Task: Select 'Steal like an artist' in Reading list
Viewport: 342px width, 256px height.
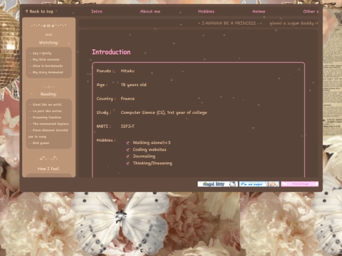Action: (47, 104)
